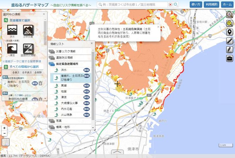This screenshot has height=158, width=235.
Task: Select 大規模な火事 in the information list
Action: click(x=69, y=103)
